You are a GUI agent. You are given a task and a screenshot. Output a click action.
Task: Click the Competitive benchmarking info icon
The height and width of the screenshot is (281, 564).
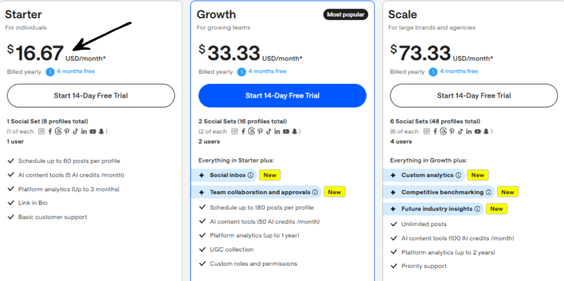[x=489, y=192]
